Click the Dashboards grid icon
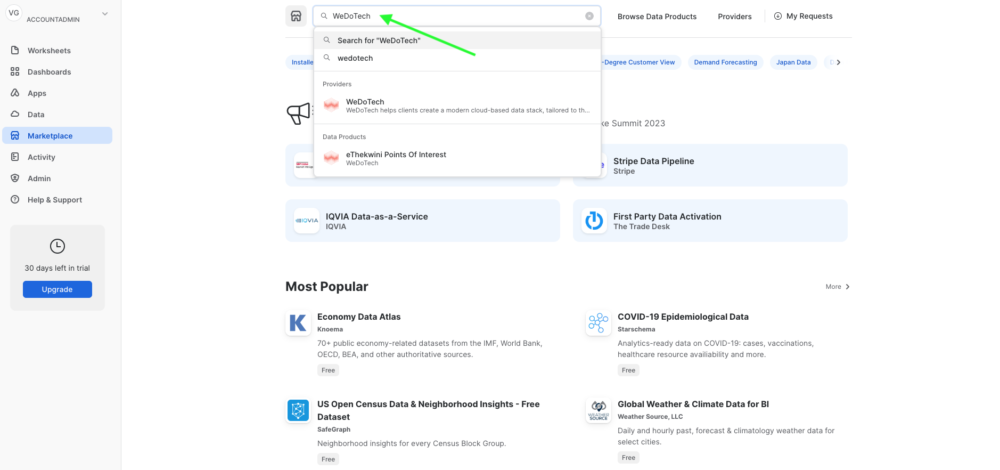The height and width of the screenshot is (470, 1000). pos(15,71)
